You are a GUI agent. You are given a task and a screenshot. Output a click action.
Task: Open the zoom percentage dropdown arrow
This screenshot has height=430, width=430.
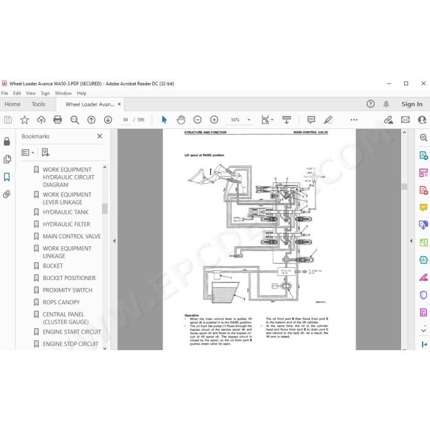pos(249,120)
